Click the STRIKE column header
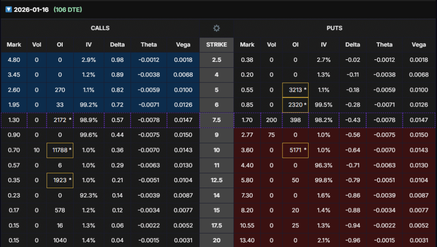This screenshot has height=247, width=437. click(216, 44)
